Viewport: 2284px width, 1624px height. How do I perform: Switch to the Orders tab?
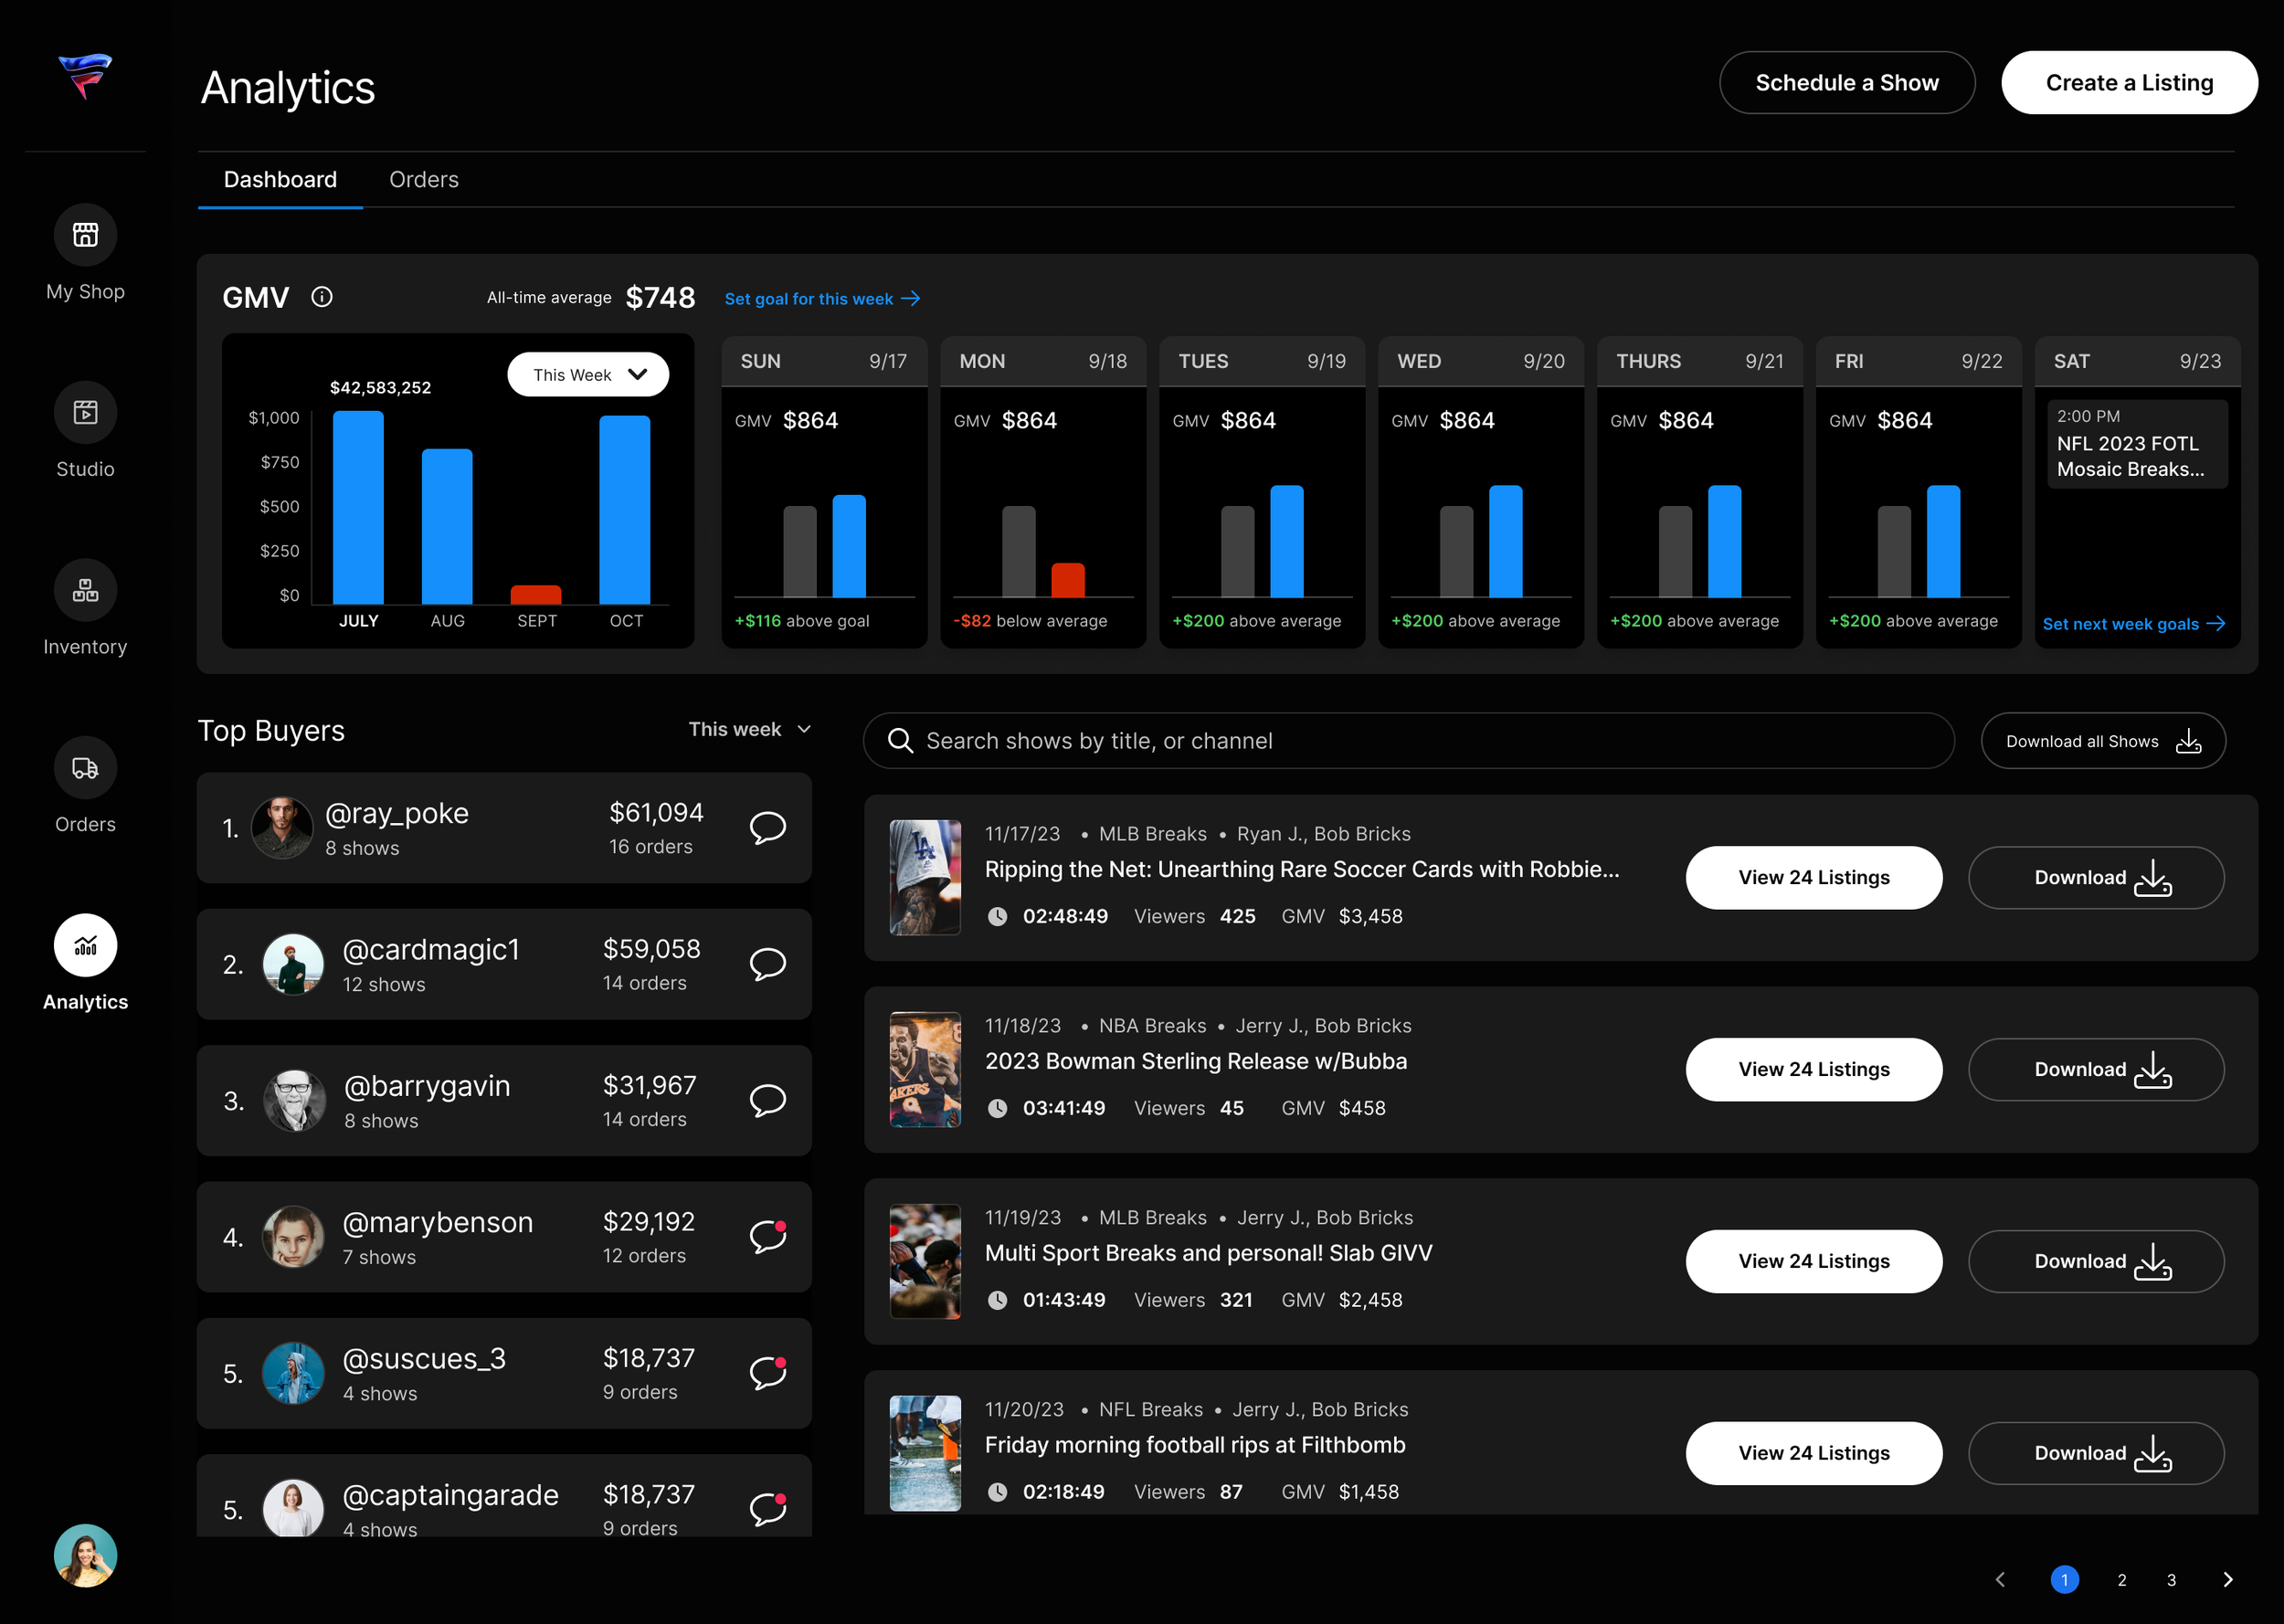[423, 180]
